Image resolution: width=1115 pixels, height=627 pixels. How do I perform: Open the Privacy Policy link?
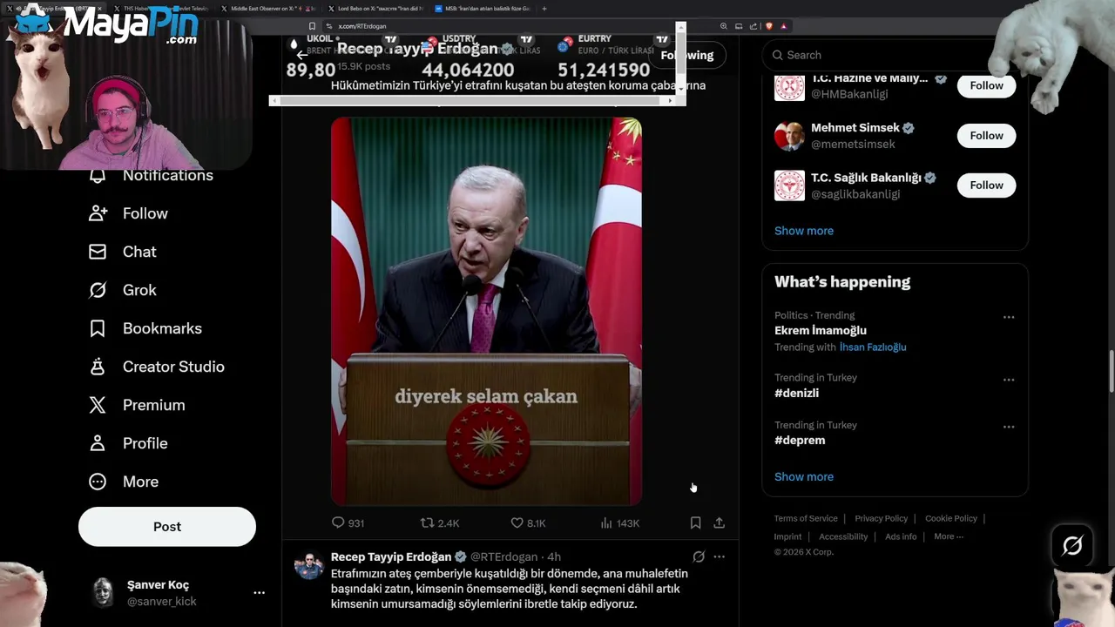coord(881,518)
